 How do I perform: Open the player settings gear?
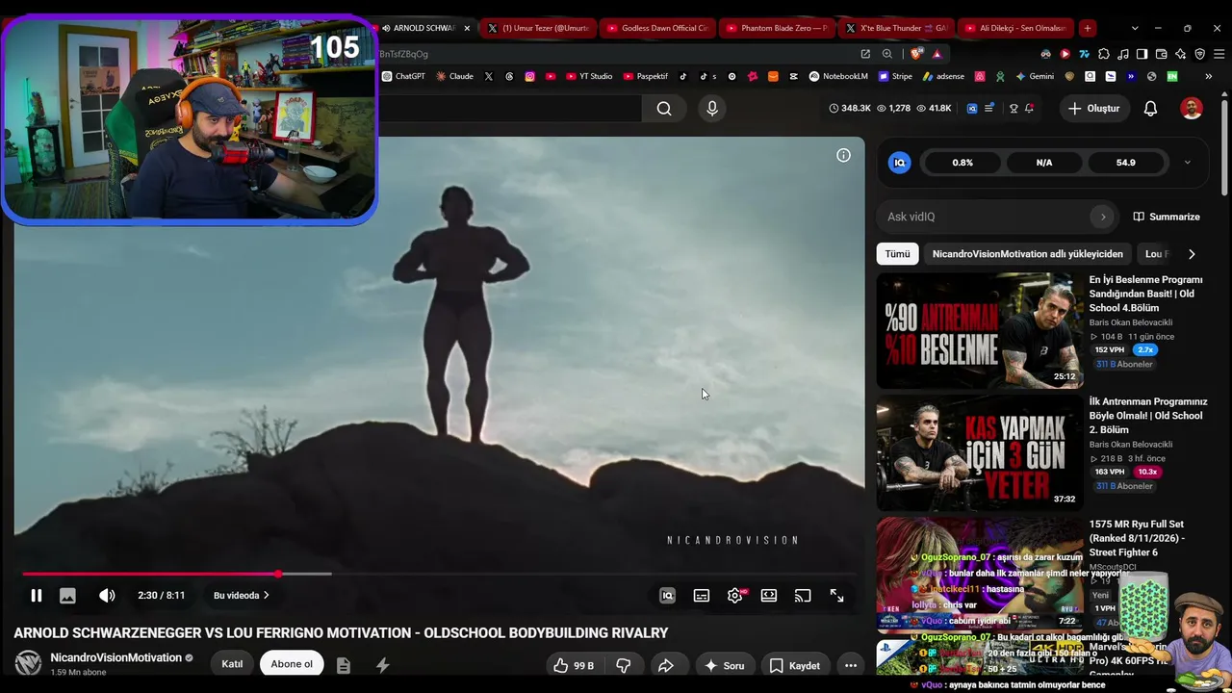click(735, 596)
